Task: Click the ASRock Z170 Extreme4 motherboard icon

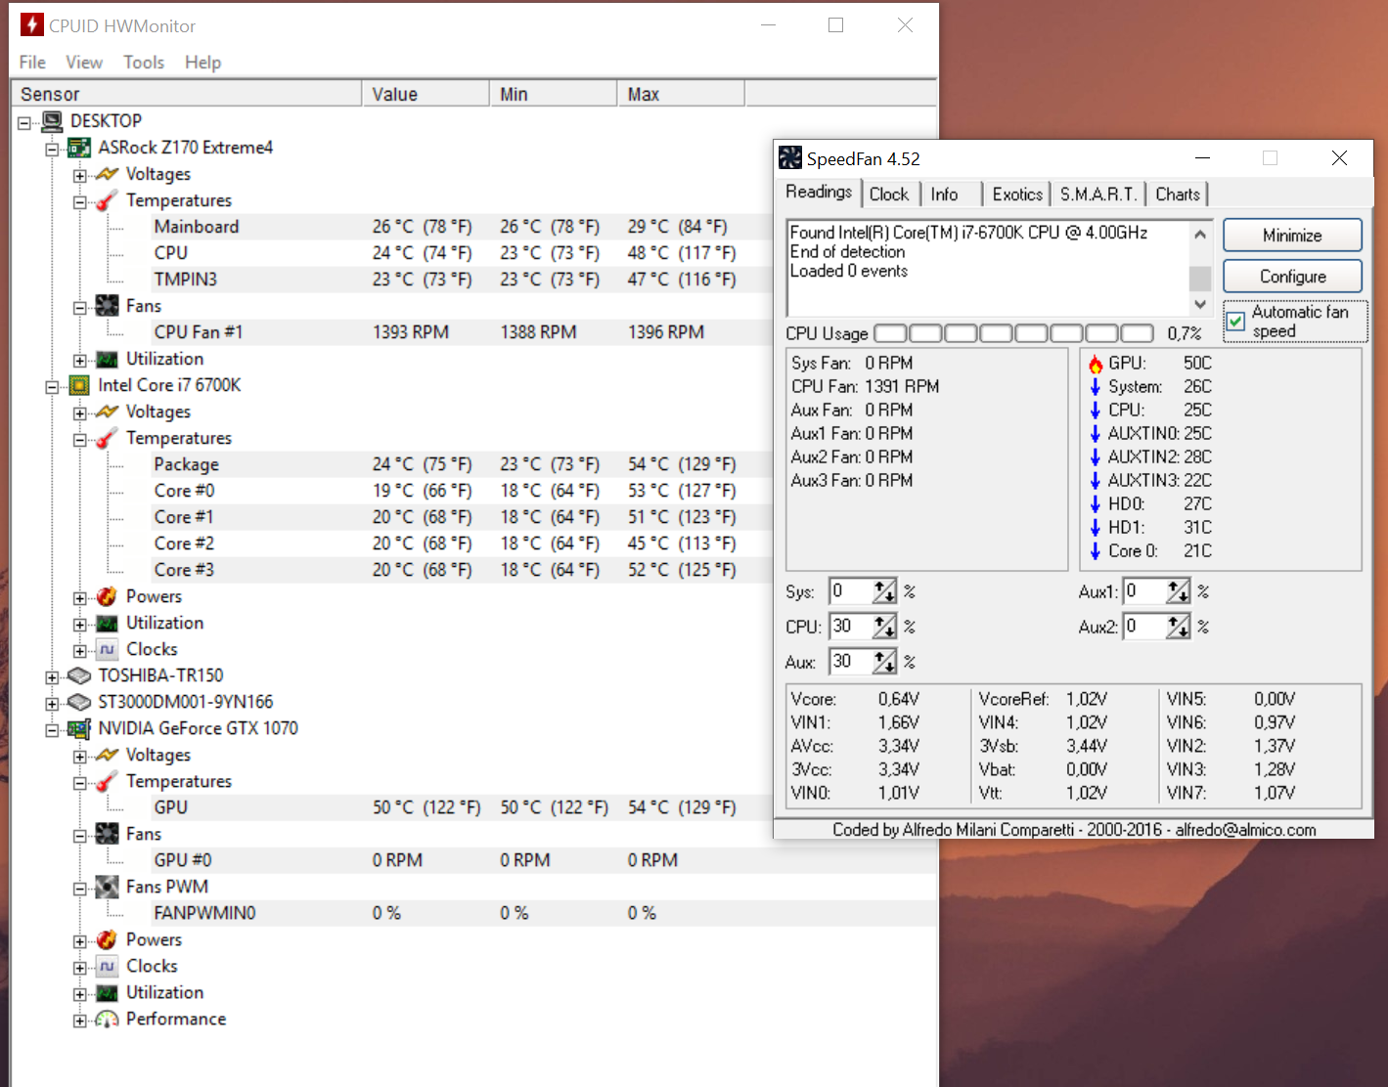Action: click(x=79, y=148)
